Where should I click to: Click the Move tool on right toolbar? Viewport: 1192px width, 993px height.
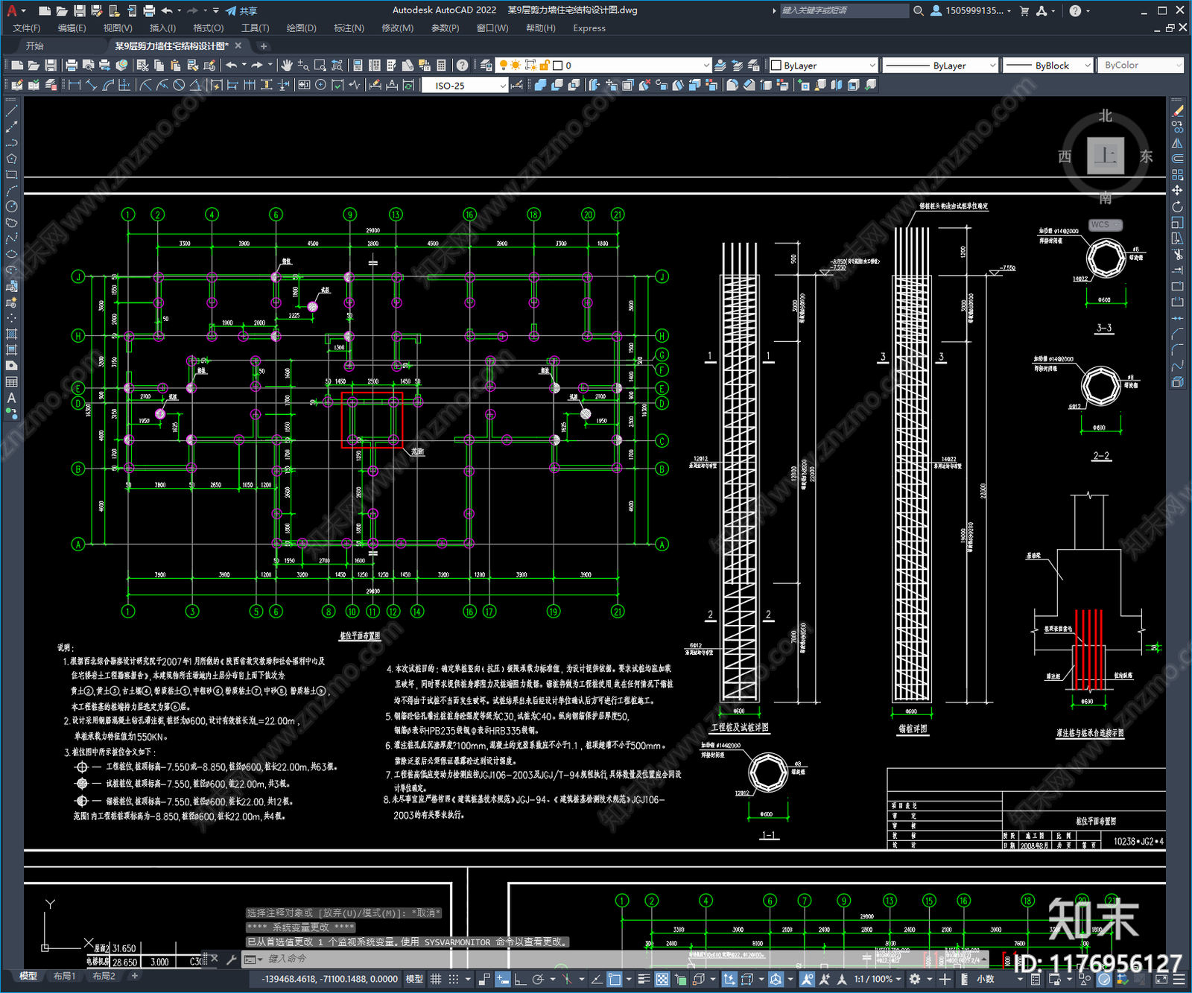[1177, 191]
